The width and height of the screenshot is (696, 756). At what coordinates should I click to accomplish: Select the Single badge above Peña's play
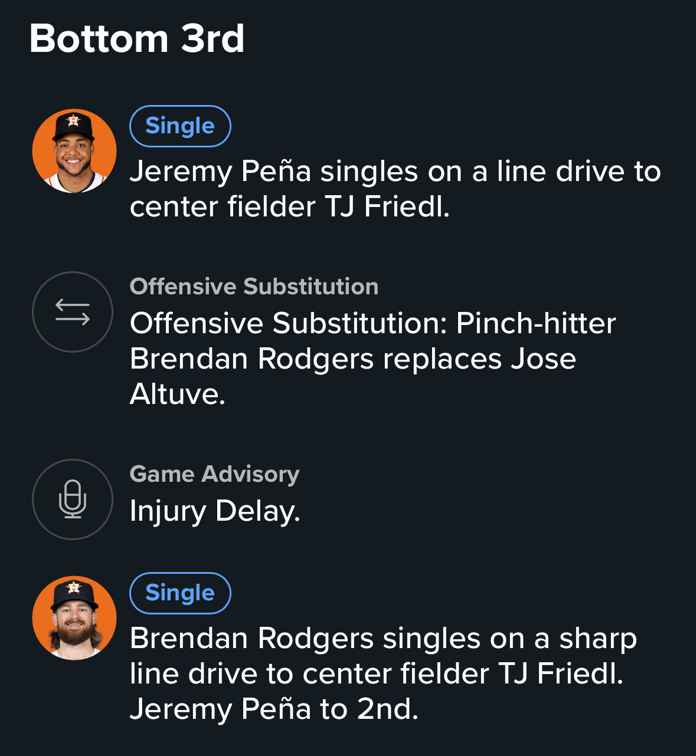tap(180, 126)
